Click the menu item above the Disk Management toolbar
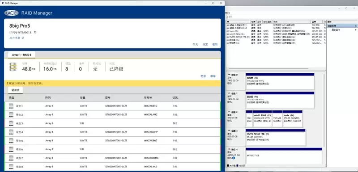The width and height of the screenshot is (358, 172). click(x=228, y=13)
